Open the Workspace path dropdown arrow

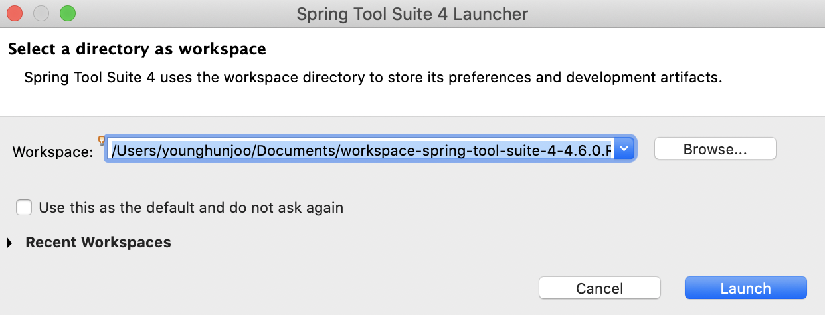click(x=624, y=149)
